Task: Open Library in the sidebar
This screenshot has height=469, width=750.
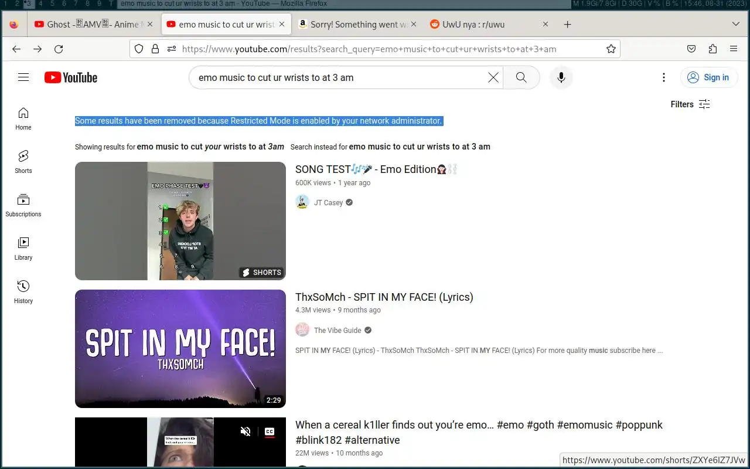Action: [23, 249]
